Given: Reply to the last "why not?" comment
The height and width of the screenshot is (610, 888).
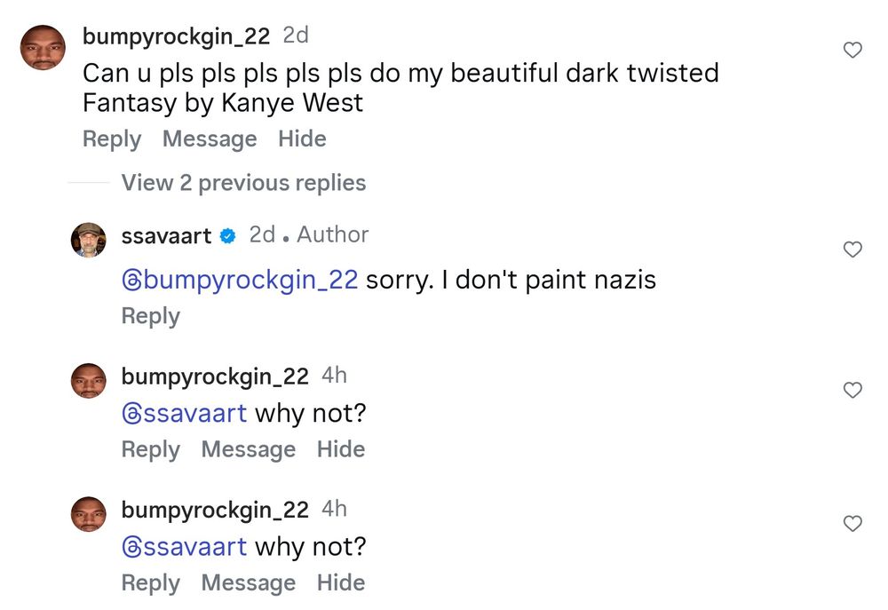Looking at the screenshot, I should (151, 582).
